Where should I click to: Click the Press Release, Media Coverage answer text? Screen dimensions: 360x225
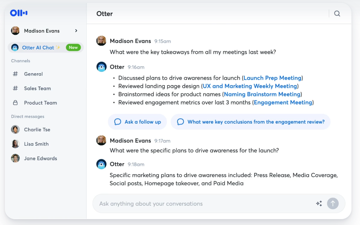(223, 179)
